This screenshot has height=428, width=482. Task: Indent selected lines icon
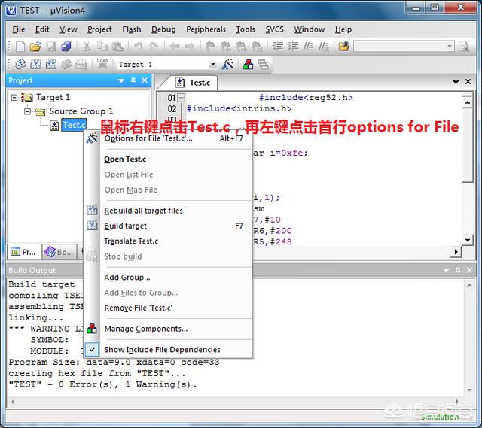pos(278,47)
